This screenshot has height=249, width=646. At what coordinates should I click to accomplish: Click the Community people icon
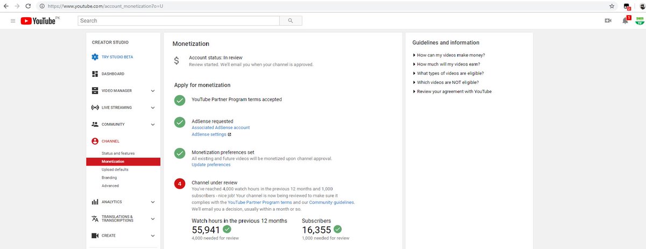click(95, 124)
